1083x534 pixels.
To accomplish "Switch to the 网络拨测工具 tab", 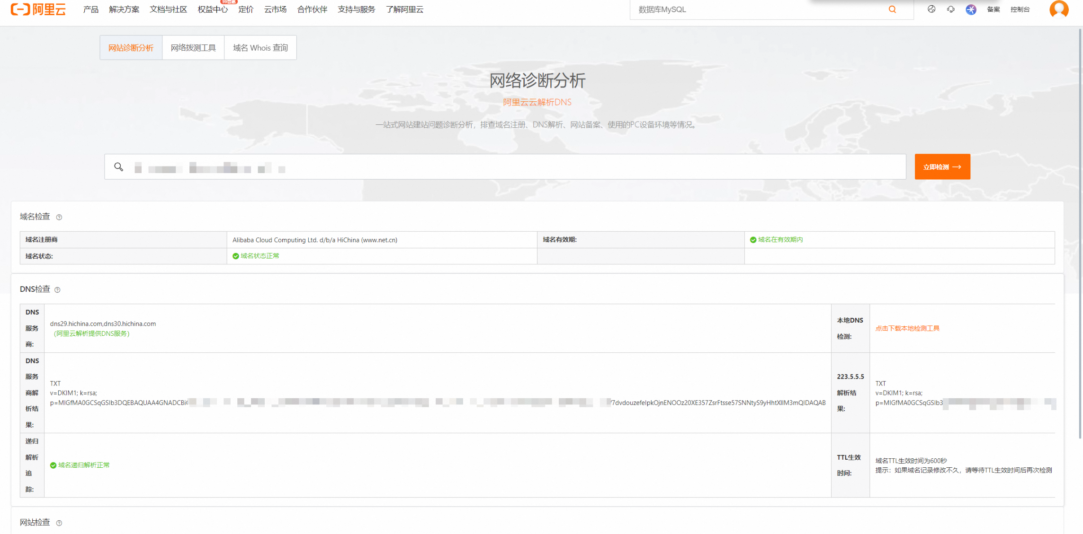I will 193,48.
